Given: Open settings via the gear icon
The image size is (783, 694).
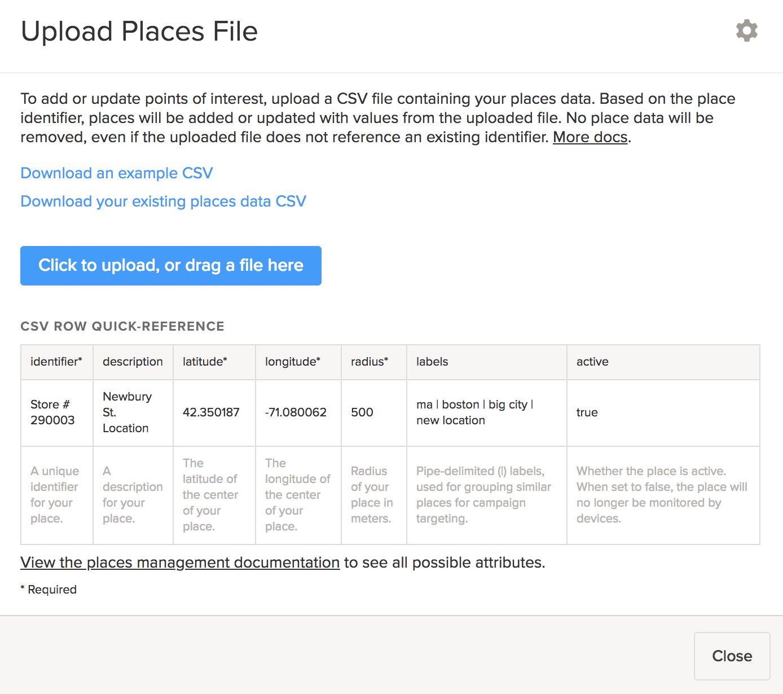Looking at the screenshot, I should [x=746, y=31].
